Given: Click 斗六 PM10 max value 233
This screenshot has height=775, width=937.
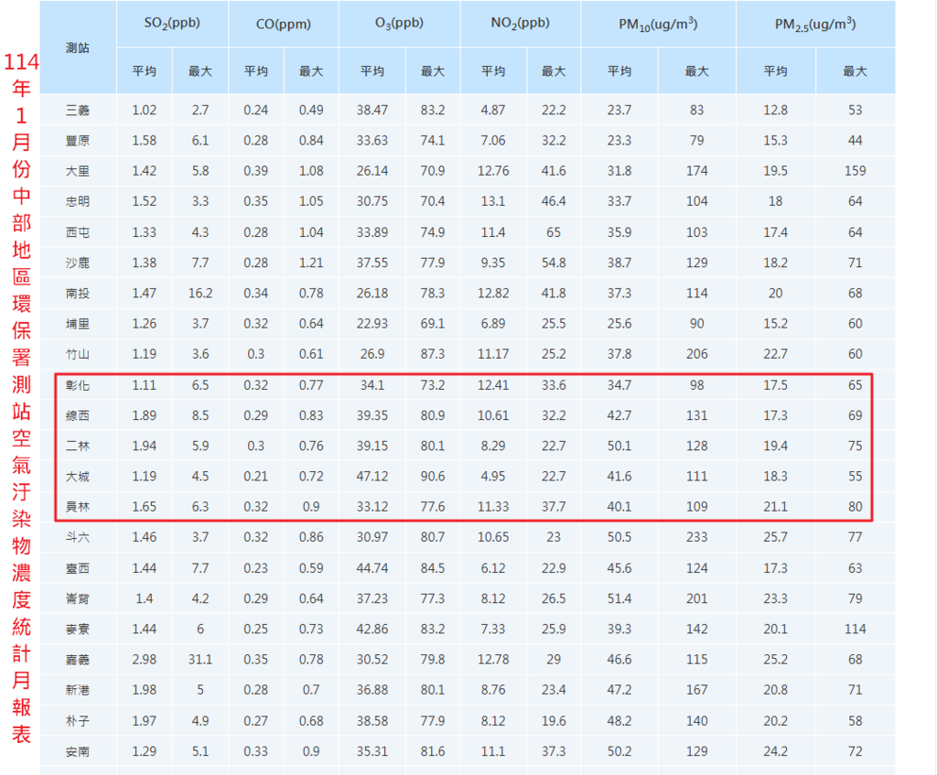Looking at the screenshot, I should pyautogui.click(x=696, y=537).
